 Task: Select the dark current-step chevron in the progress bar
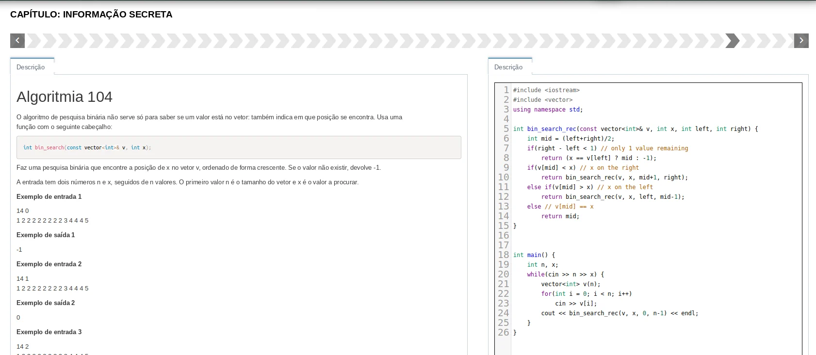tap(733, 41)
